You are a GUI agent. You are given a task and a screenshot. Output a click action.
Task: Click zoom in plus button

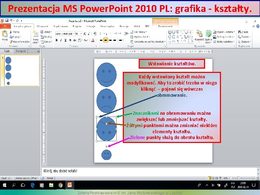(x=253, y=178)
